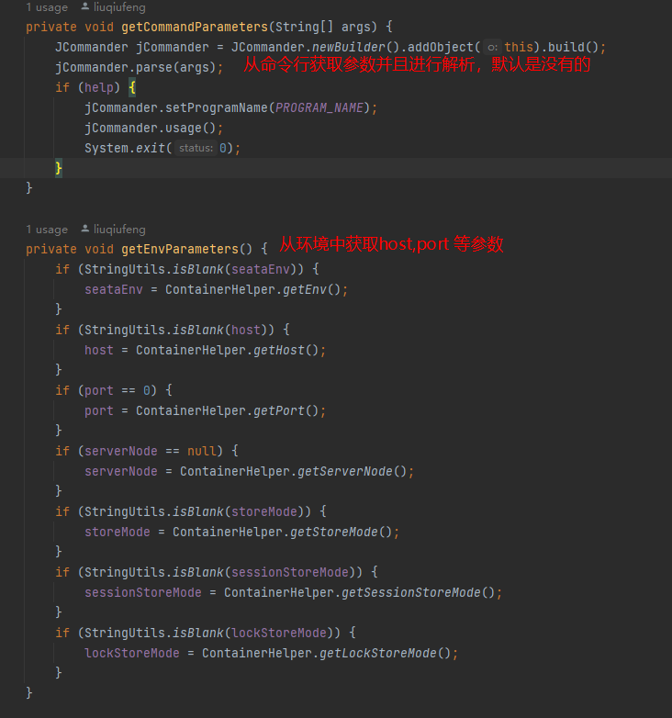Click the getEnvParameters method name

click(180, 249)
